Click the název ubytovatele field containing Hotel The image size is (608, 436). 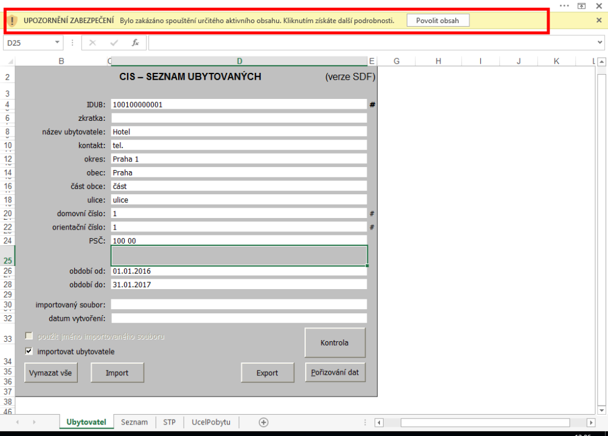click(239, 132)
